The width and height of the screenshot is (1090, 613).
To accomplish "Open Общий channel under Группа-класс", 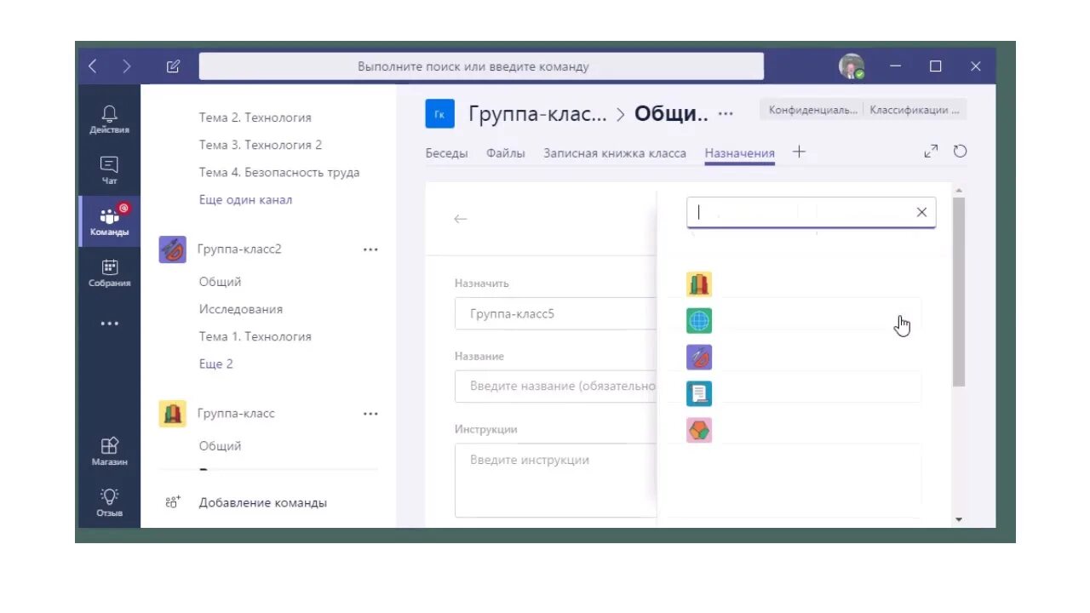I will pos(220,446).
